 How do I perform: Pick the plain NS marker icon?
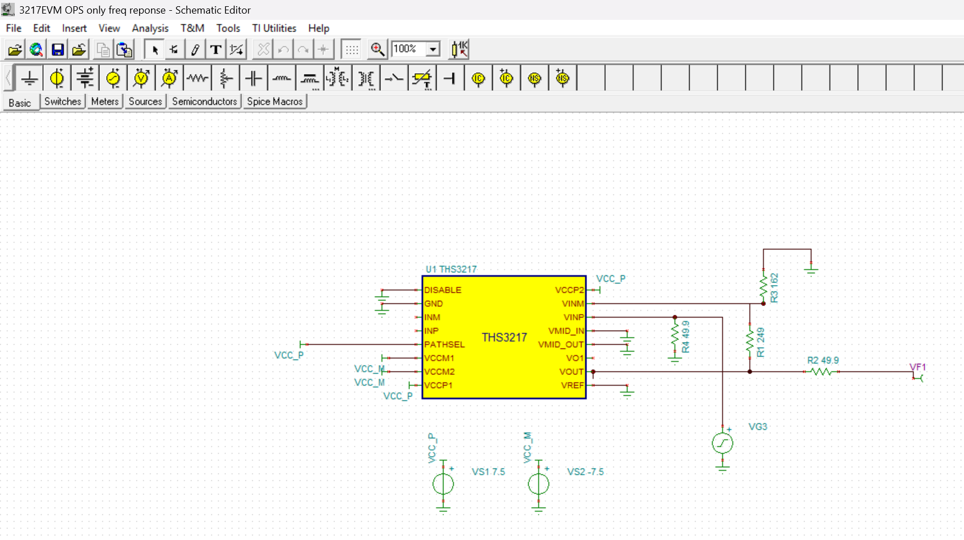coord(534,78)
